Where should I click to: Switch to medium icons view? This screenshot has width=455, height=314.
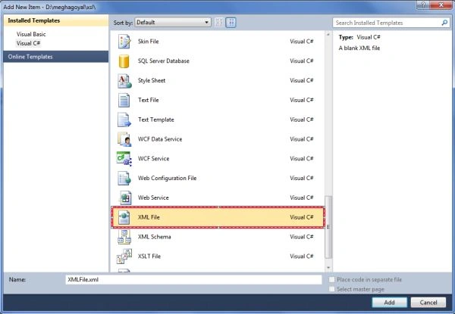(x=231, y=22)
